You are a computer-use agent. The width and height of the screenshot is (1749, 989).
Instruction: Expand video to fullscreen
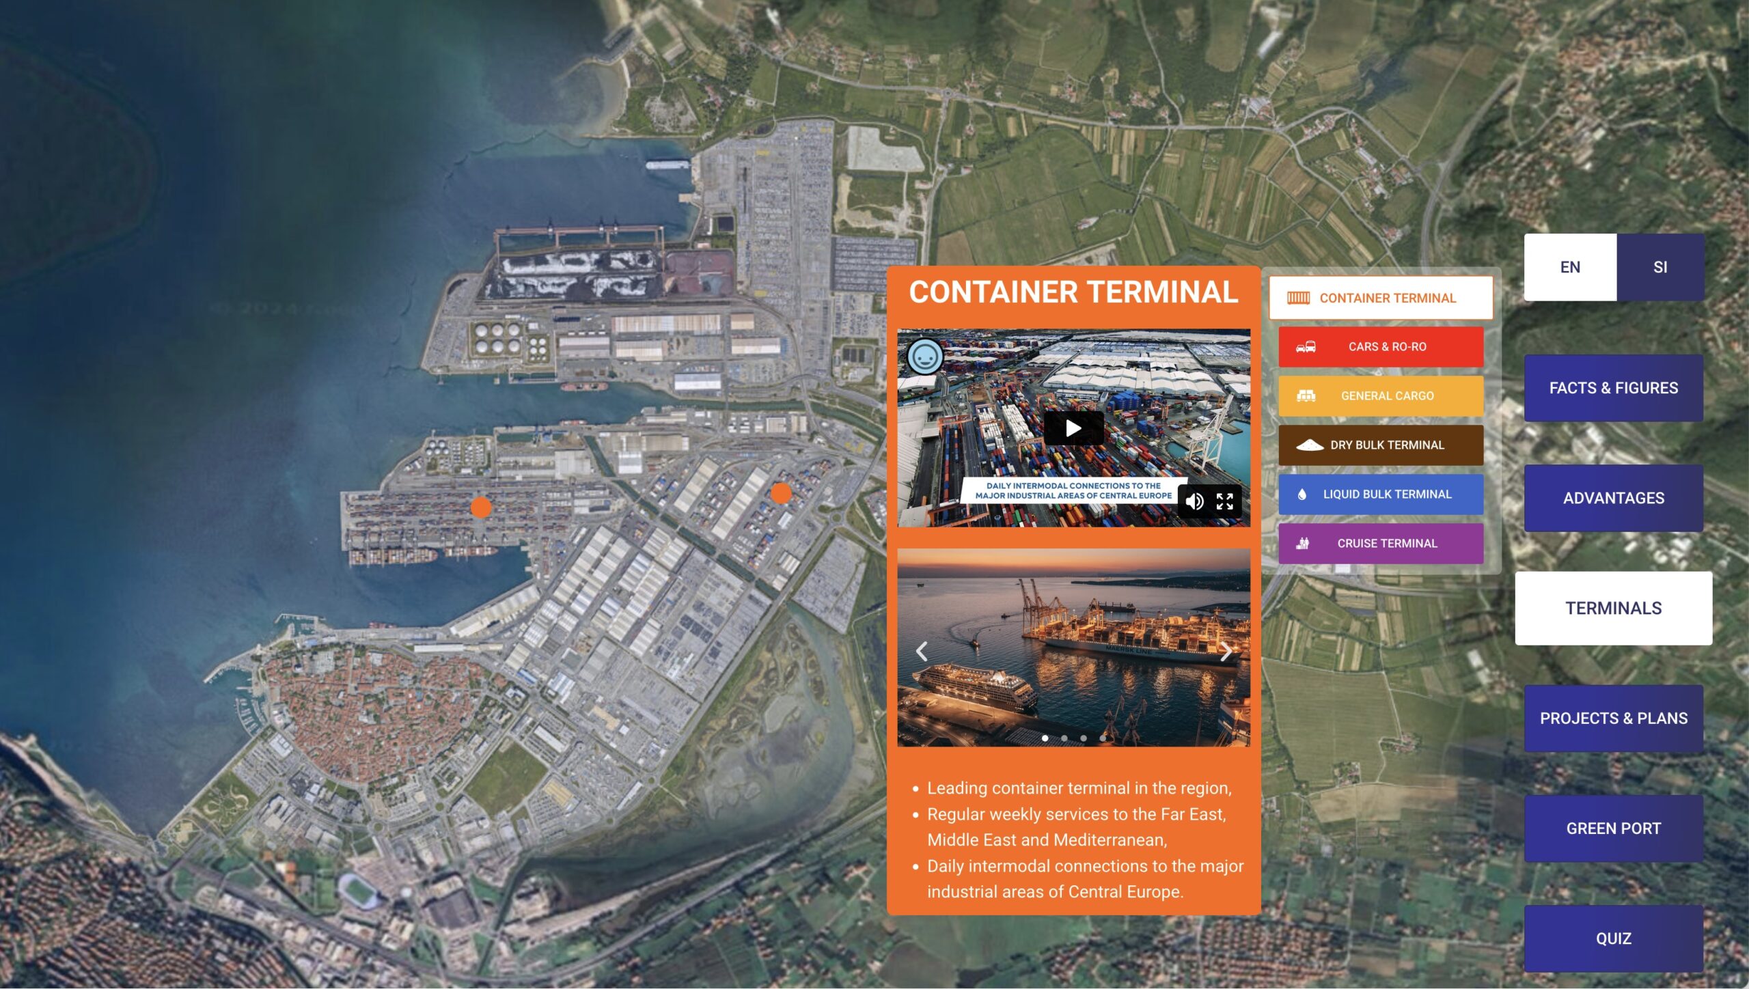coord(1224,501)
